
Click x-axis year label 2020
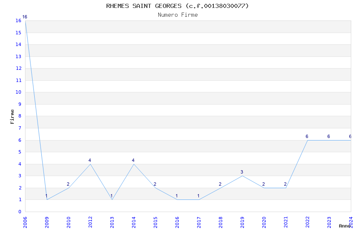pos(264,222)
